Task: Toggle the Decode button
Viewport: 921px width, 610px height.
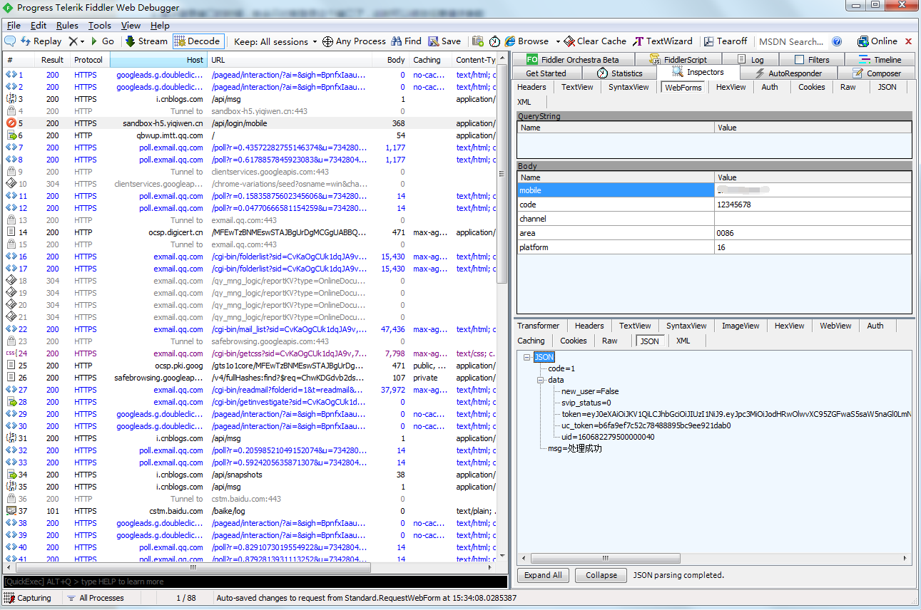Action: (x=198, y=41)
